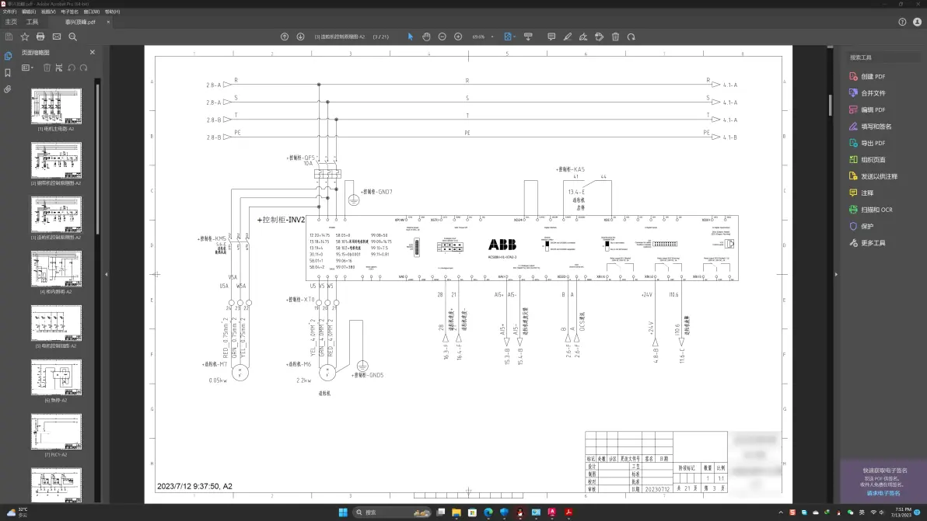Screen dimensions: 927x521
Task: Click the page number field showing 3 / 21
Action: (381, 36)
